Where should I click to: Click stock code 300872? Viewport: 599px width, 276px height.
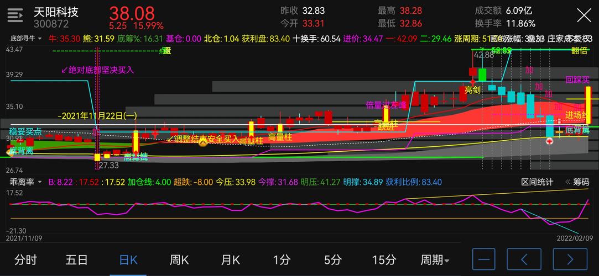[x=51, y=24]
